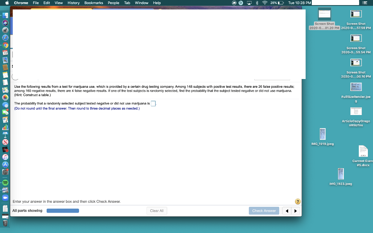Image resolution: width=373 pixels, height=233 pixels.
Task: Open Spotify from the dock
Action: pos(5,182)
